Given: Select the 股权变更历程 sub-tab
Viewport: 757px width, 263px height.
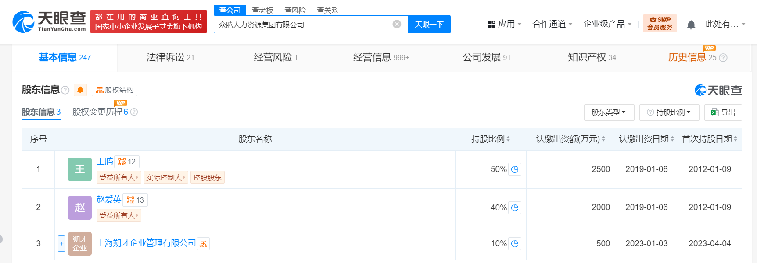Looking at the screenshot, I should (100, 112).
